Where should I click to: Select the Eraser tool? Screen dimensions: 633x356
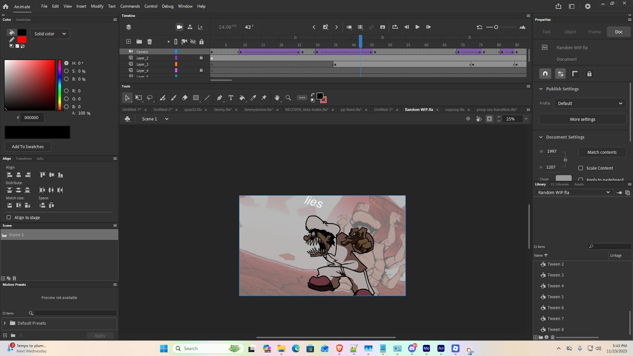click(185, 98)
